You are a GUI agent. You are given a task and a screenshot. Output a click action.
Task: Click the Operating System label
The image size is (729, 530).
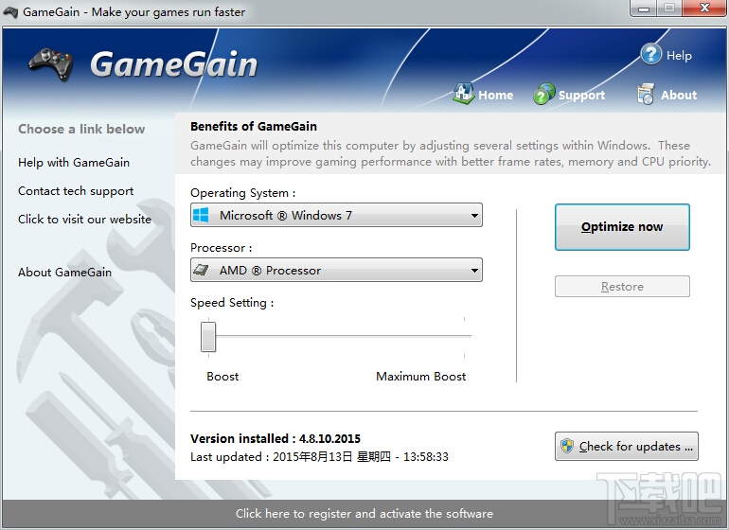coord(242,192)
